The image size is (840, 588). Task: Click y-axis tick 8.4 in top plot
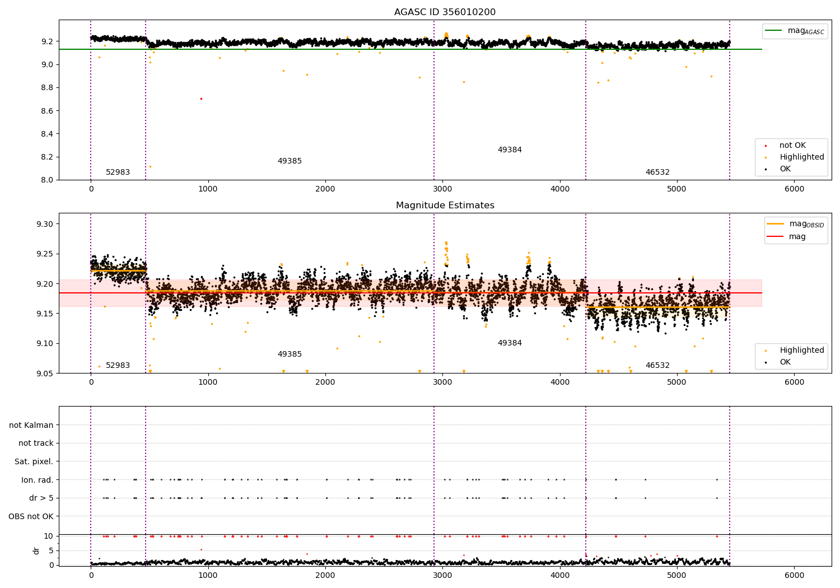pos(47,134)
